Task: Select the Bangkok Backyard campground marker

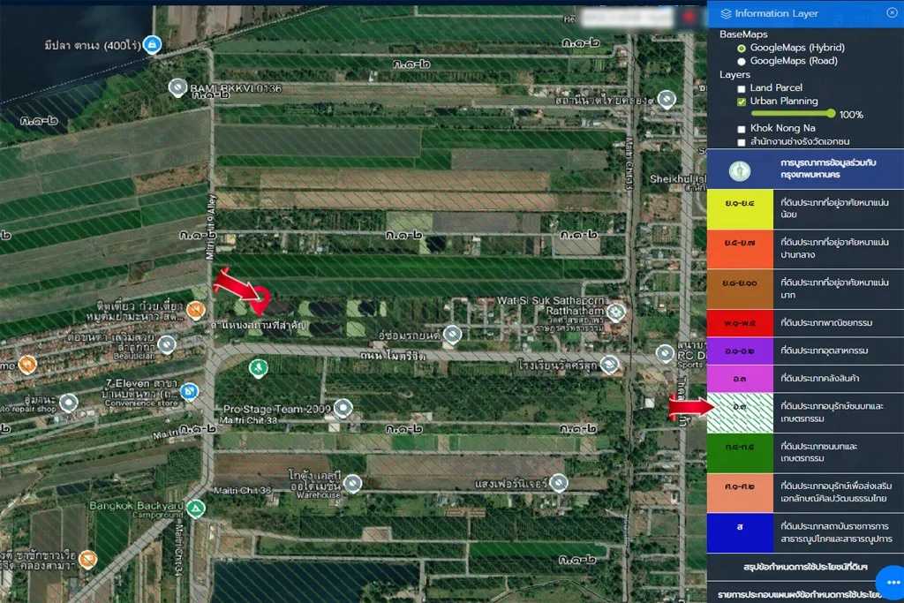Action: point(195,509)
